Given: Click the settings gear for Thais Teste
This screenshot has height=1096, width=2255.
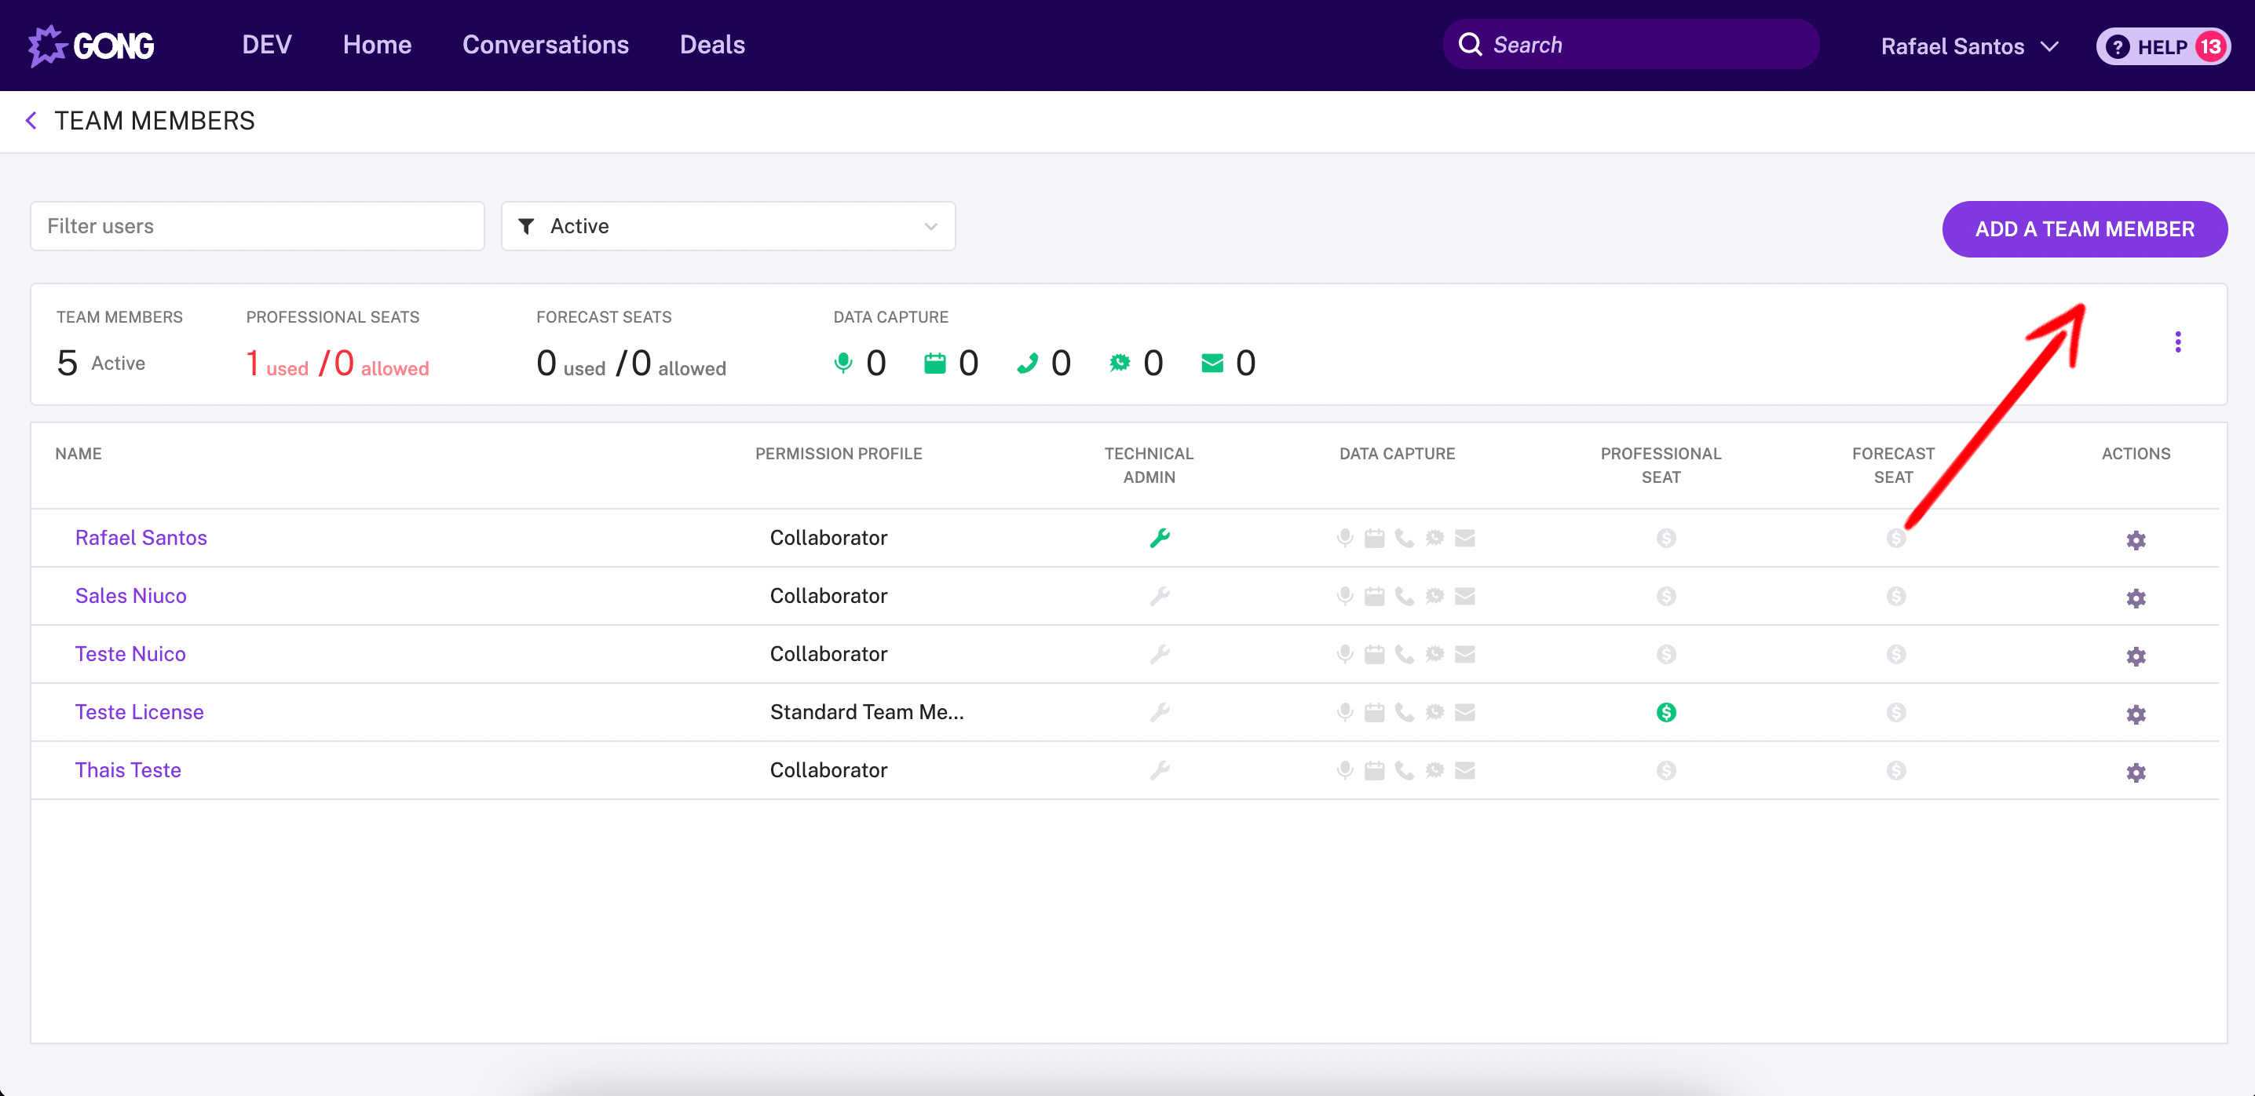Looking at the screenshot, I should click(2135, 772).
